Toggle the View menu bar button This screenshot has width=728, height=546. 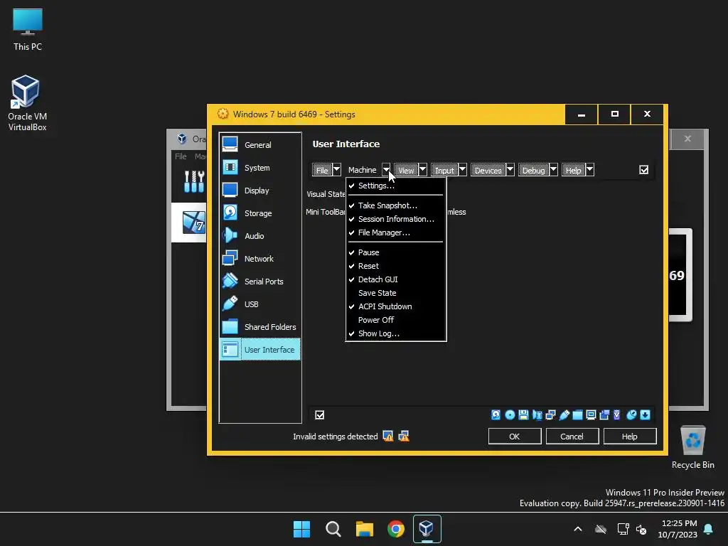(406, 170)
